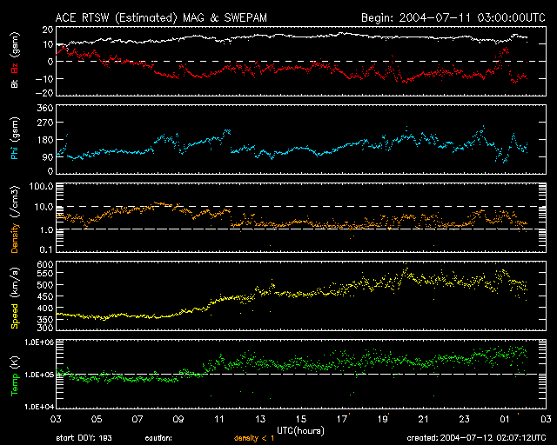The height and width of the screenshot is (445, 557).
Task: Click the white "Bt" axis label
Action: (15, 83)
